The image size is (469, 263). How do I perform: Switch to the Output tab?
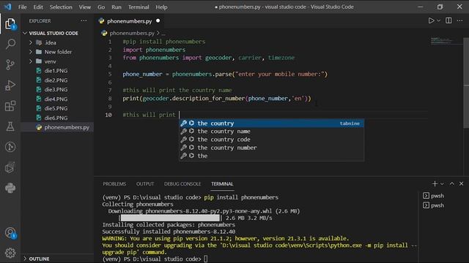pyautogui.click(x=145, y=183)
